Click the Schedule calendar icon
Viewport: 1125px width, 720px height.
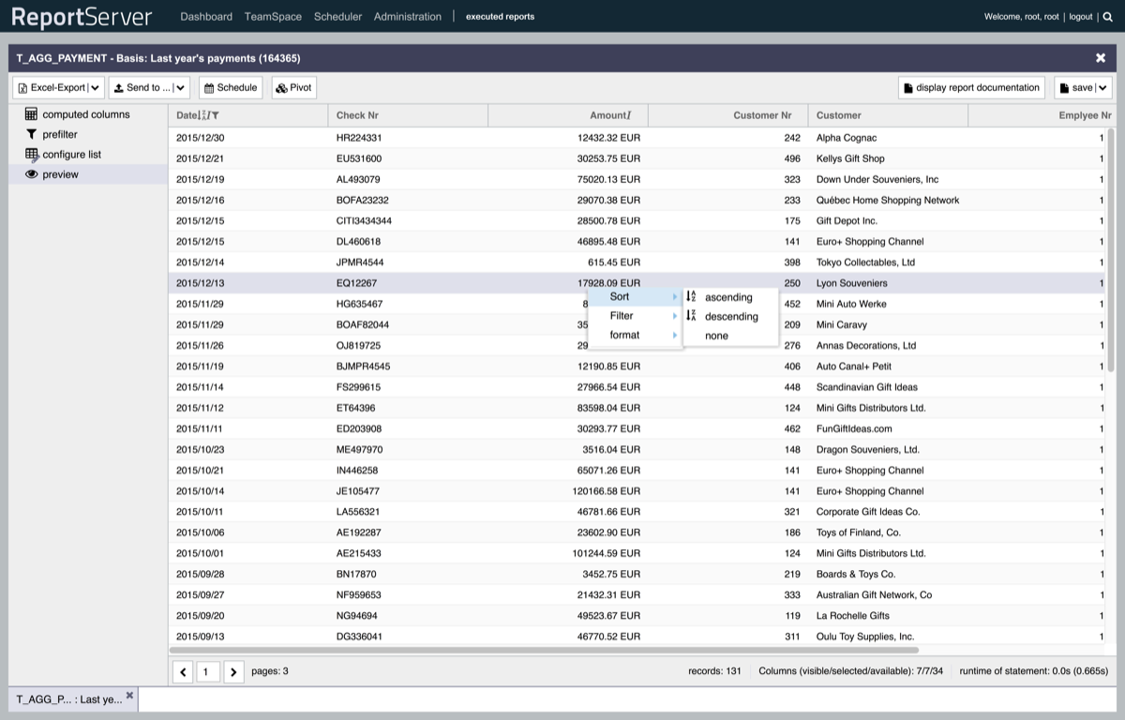click(x=209, y=88)
